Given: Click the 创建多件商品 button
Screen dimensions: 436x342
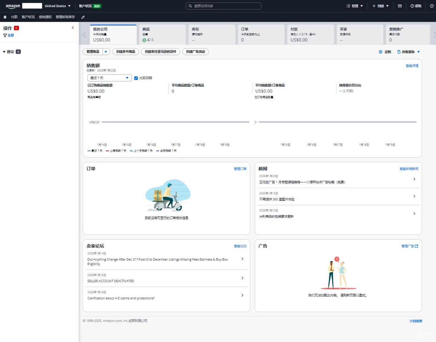Looking at the screenshot, I should click(x=126, y=52).
